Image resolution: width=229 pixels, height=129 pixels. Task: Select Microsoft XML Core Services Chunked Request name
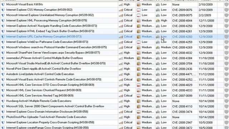click(x=44, y=90)
